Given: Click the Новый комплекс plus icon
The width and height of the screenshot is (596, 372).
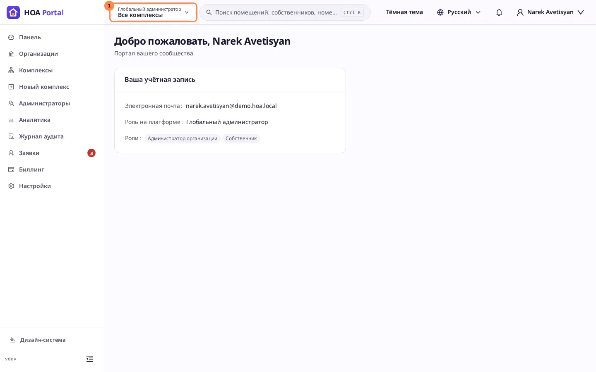Looking at the screenshot, I should [11, 87].
